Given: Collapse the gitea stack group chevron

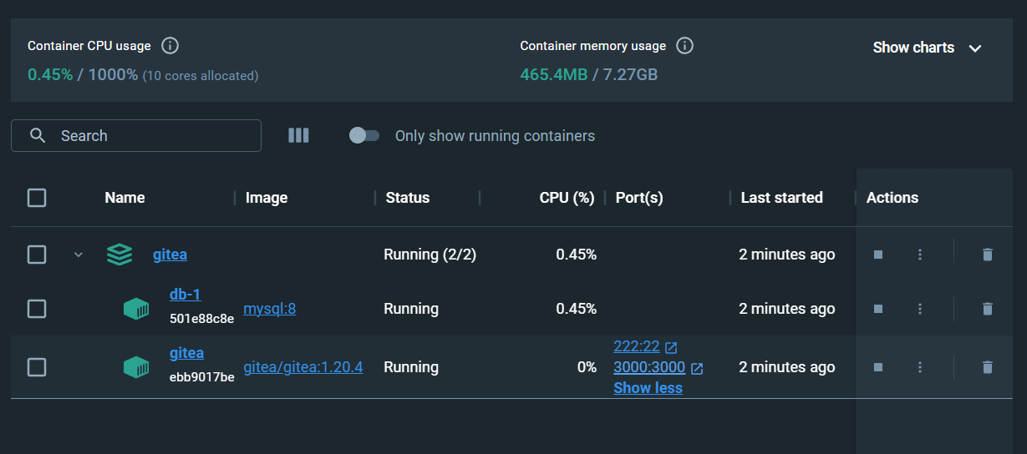Looking at the screenshot, I should [79, 255].
